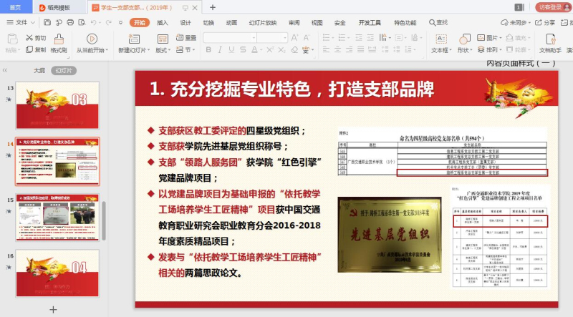The width and height of the screenshot is (573, 317).
Task: Collapse the slide panel with double-chevron
Action: 6,71
